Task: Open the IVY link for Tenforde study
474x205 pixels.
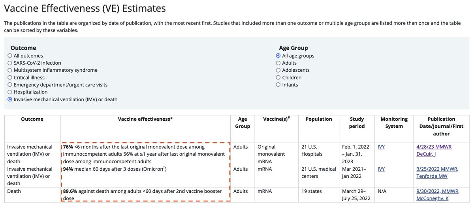Action: (381, 169)
